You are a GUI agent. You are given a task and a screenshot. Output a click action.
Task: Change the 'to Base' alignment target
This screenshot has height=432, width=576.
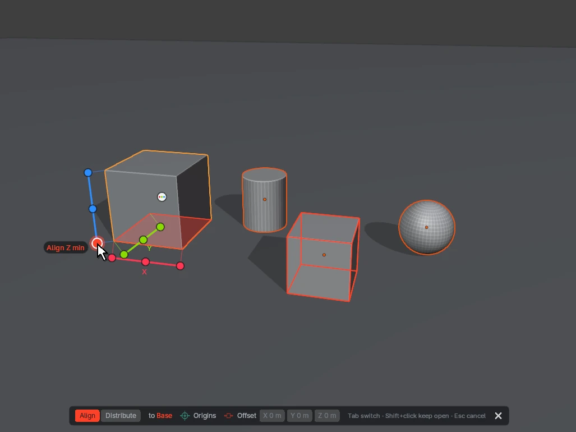coord(160,416)
